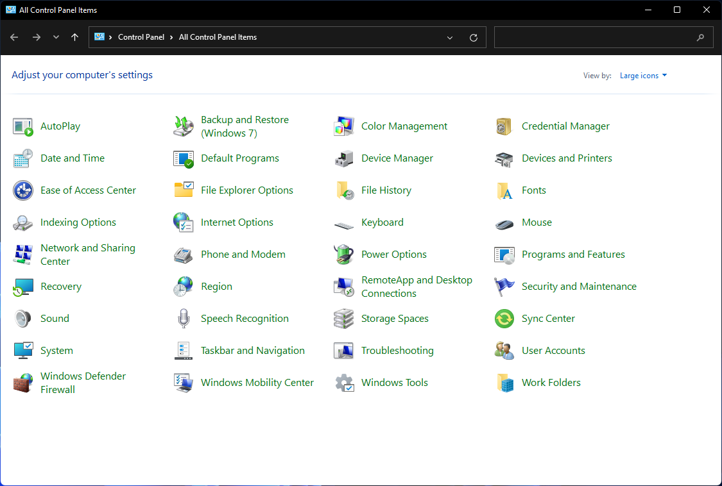This screenshot has width=722, height=486.
Task: Open the View by dropdown
Action: (643, 75)
